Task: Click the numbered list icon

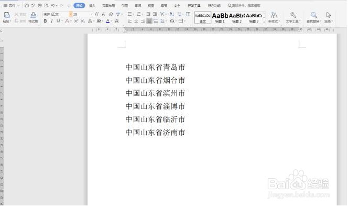Action: tap(138, 14)
